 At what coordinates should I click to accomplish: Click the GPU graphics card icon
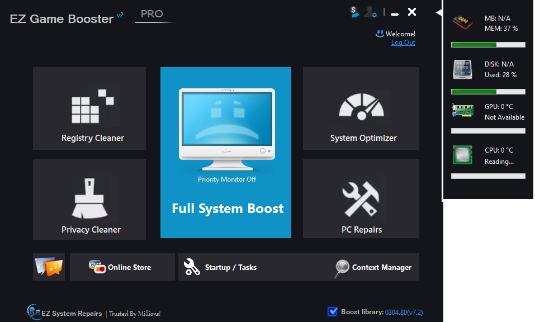(x=463, y=110)
